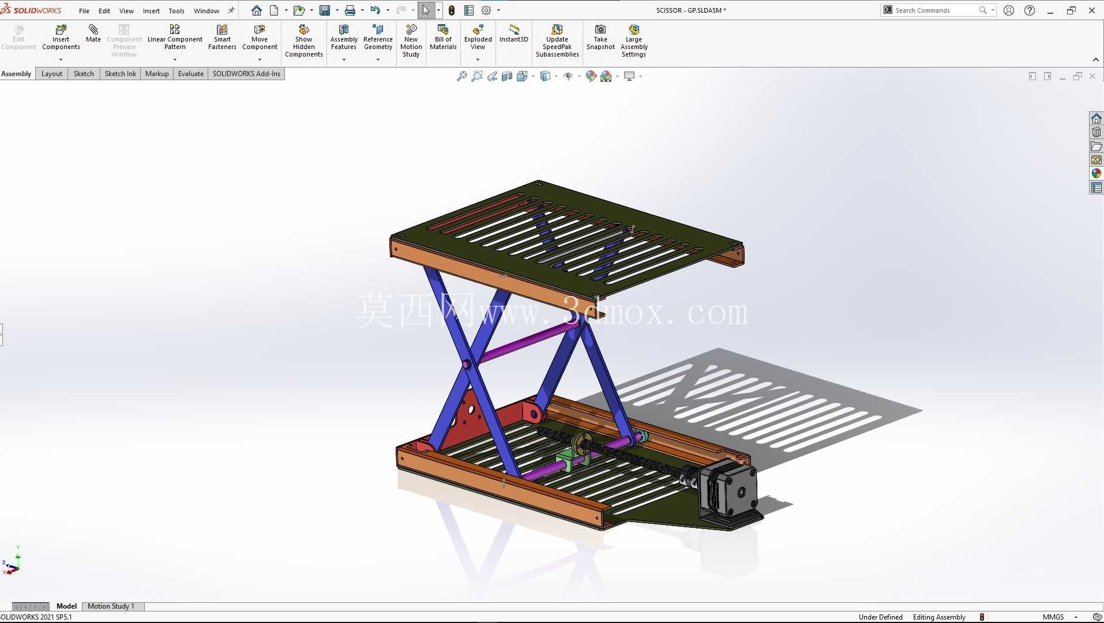Viewport: 1104px width, 623px height.
Task: Open Design Library in task pane
Action: 1096,132
